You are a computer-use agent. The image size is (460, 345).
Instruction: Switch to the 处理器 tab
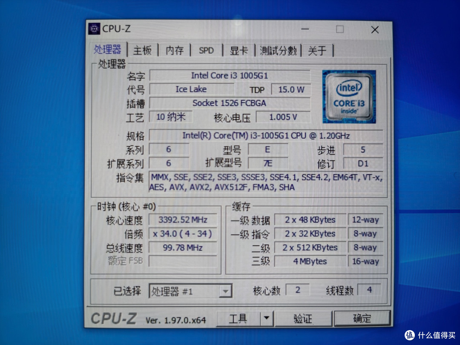click(x=107, y=49)
